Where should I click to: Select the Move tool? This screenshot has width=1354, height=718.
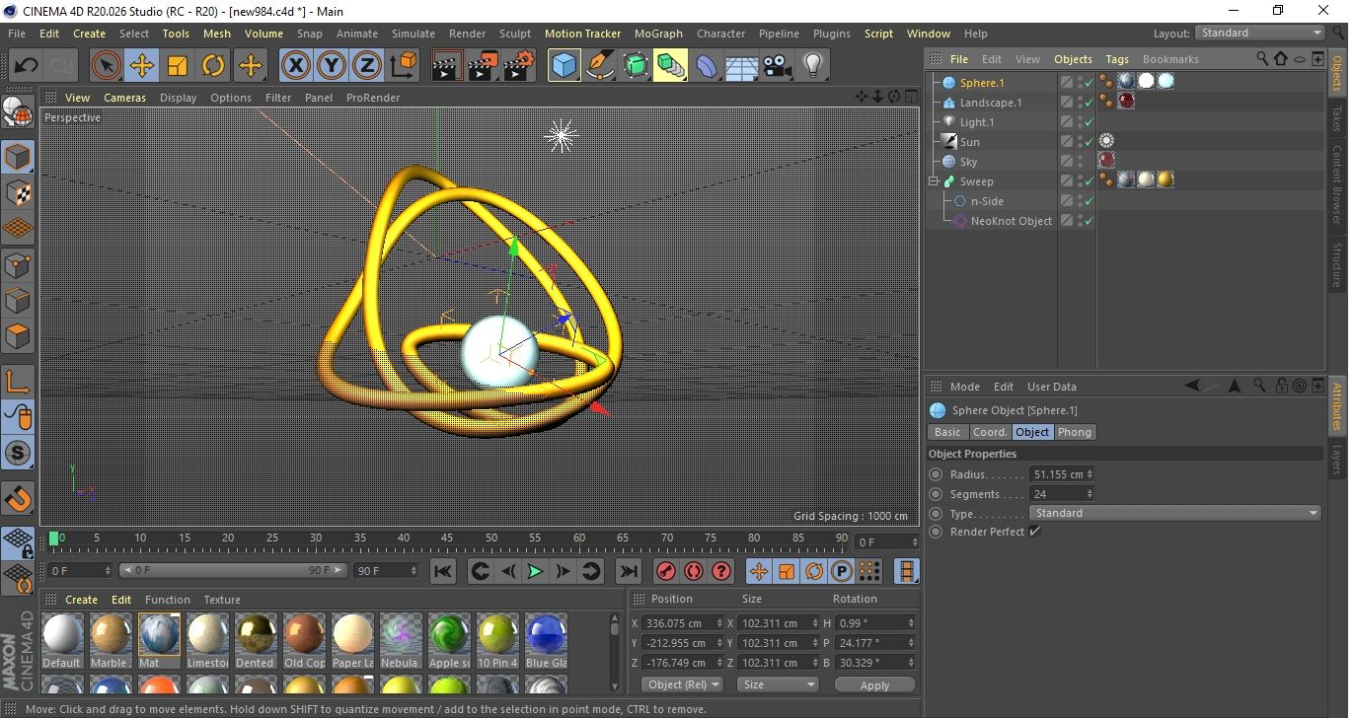(x=142, y=66)
